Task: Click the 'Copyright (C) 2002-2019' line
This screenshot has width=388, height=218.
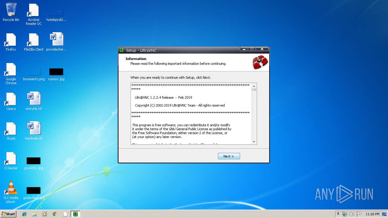Action: [x=180, y=105]
